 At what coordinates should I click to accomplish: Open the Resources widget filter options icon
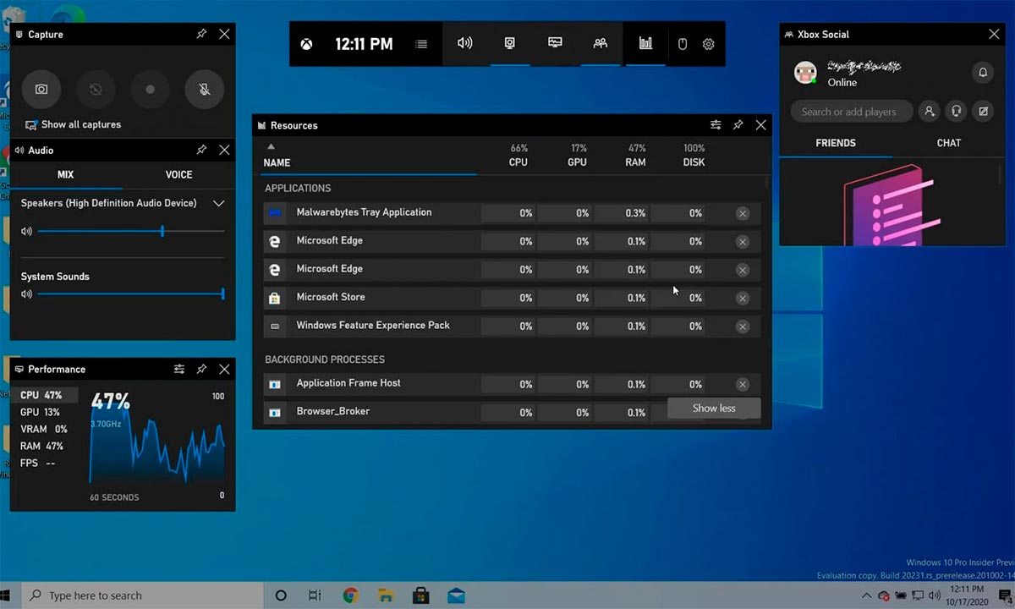click(x=716, y=124)
